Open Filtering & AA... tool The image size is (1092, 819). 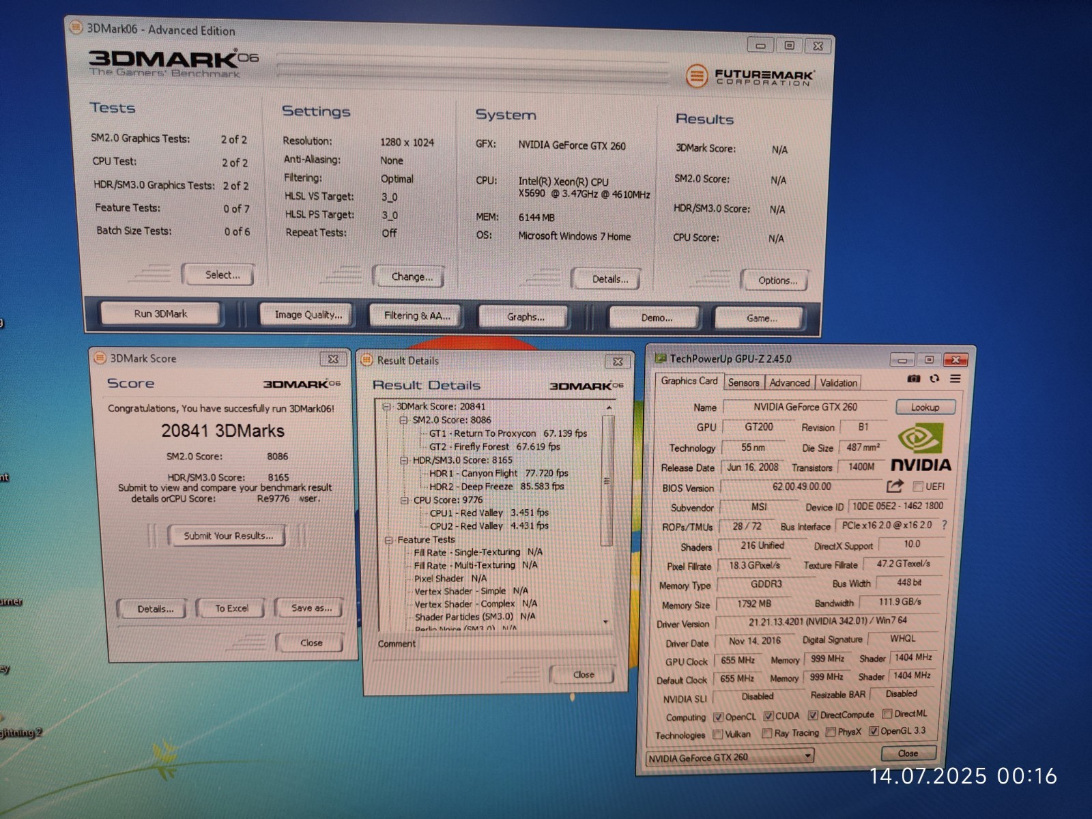(x=416, y=315)
